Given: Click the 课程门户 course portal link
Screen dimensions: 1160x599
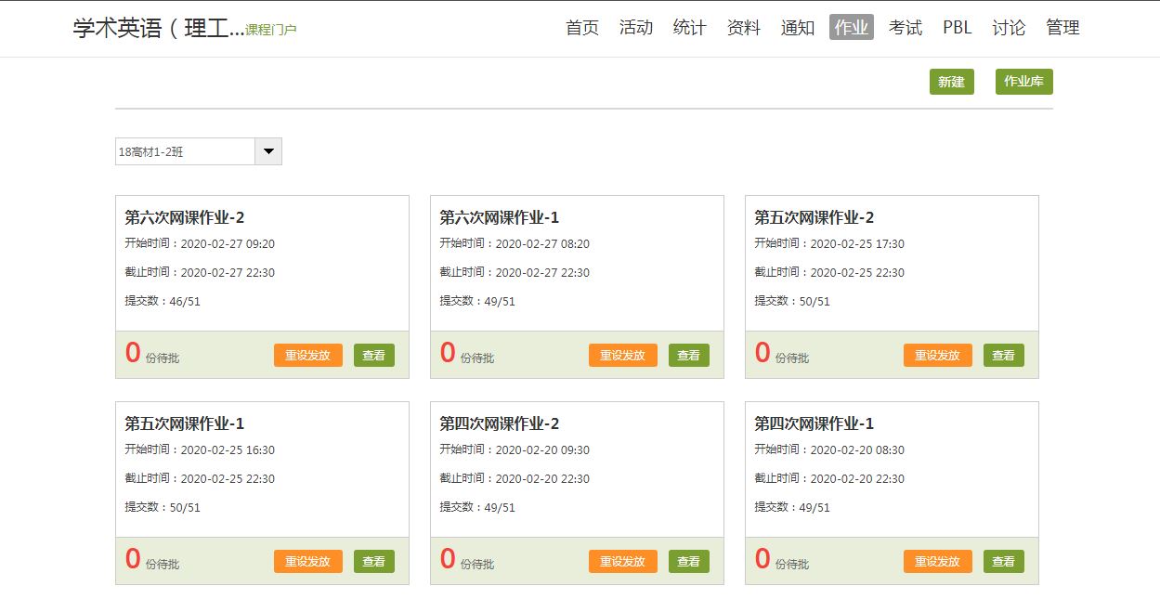Looking at the screenshot, I should (x=271, y=30).
